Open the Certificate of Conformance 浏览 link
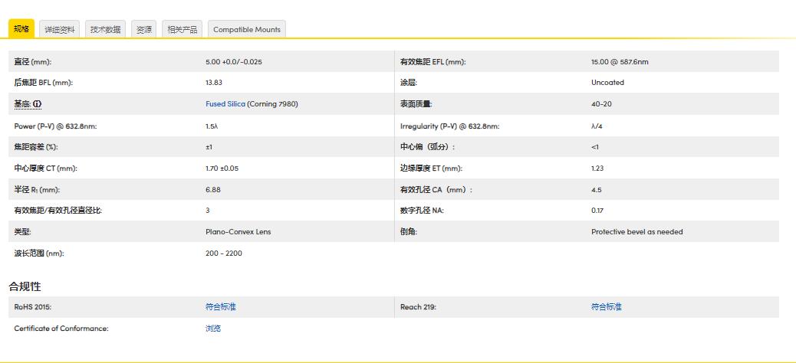796x363 pixels. coord(213,329)
